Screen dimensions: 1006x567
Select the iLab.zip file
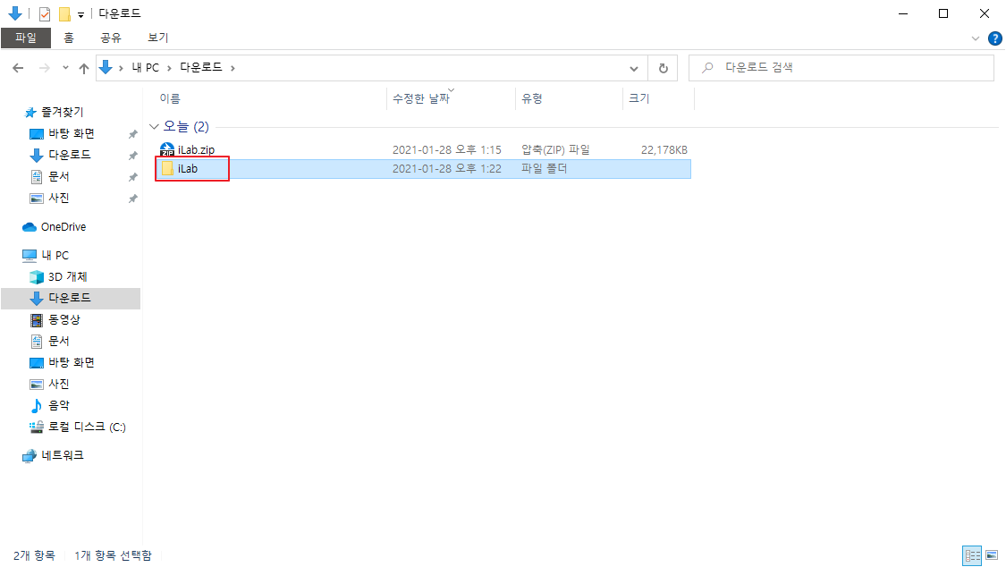[197, 150]
